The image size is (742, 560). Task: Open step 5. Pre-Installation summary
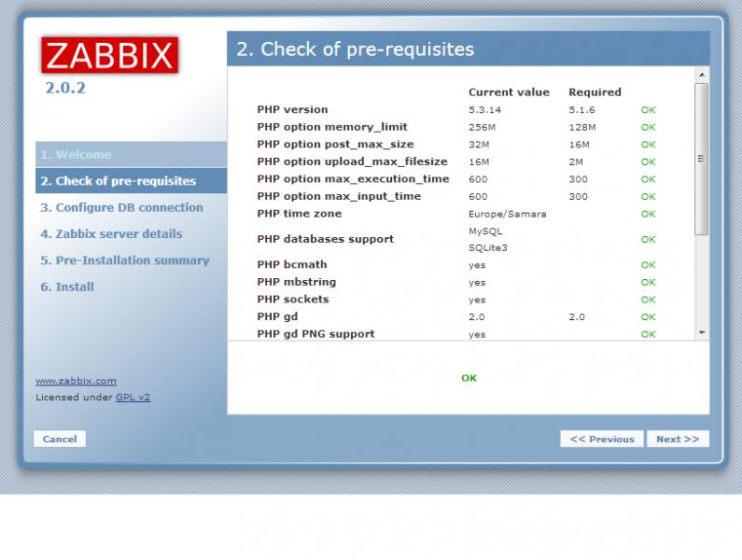click(125, 260)
